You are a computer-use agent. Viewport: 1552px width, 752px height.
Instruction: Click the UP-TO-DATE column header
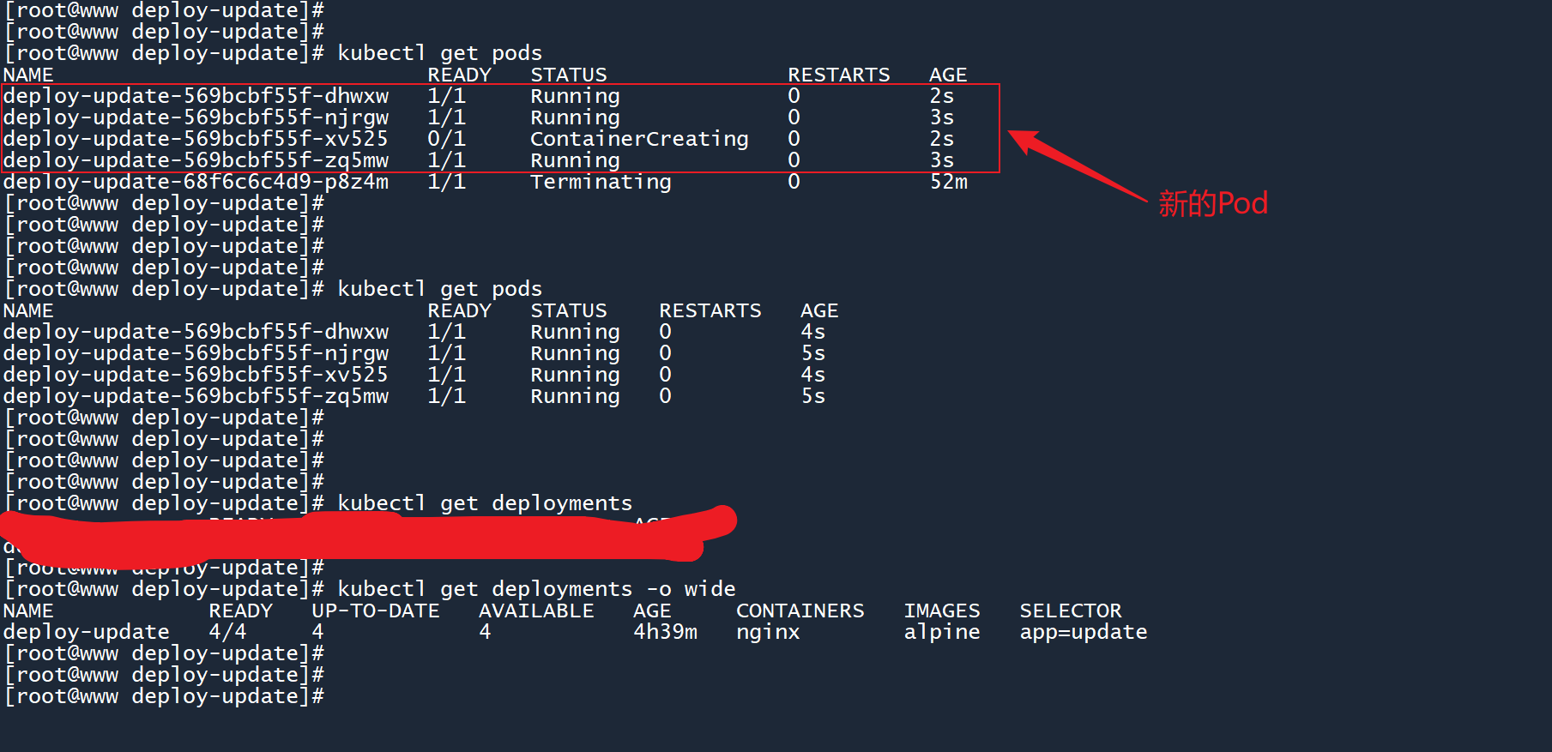click(375, 611)
